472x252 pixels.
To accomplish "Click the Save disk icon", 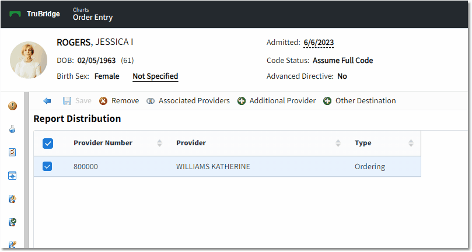I will click(67, 101).
